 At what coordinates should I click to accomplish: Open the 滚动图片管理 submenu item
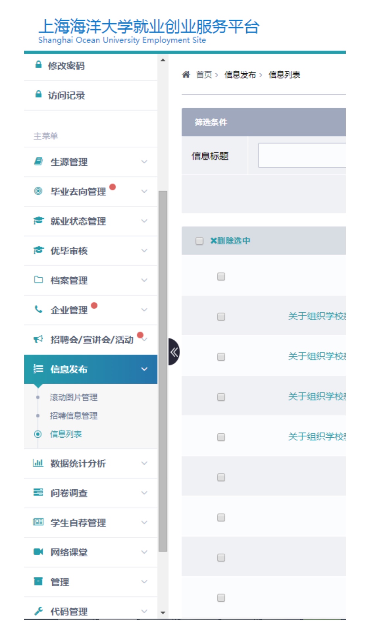pyautogui.click(x=73, y=397)
